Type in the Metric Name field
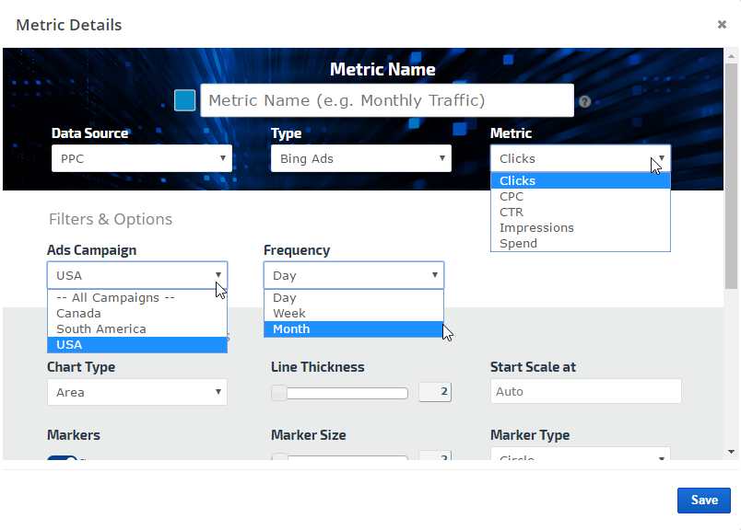 [387, 100]
